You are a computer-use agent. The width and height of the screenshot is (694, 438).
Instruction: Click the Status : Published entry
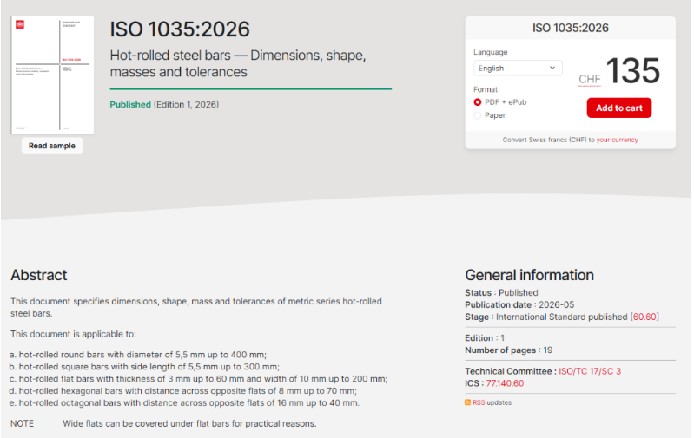pos(501,292)
